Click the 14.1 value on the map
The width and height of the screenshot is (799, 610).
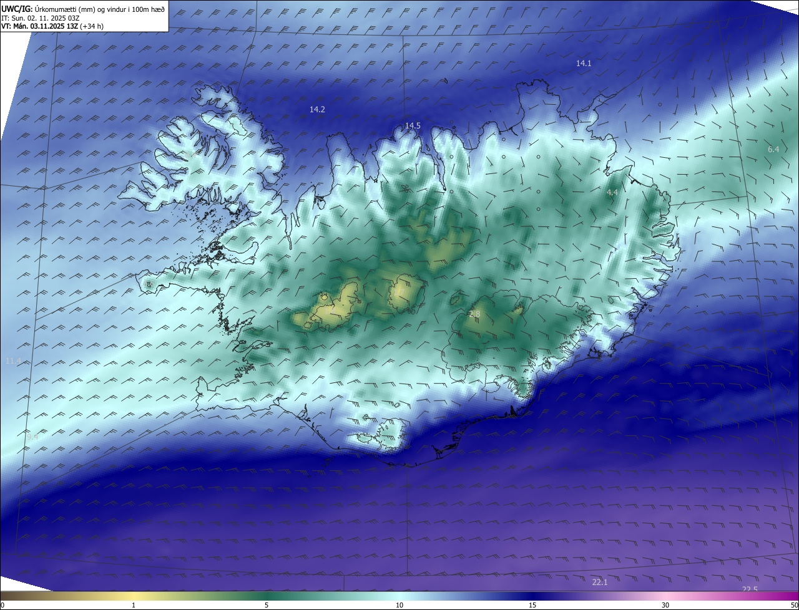point(584,63)
